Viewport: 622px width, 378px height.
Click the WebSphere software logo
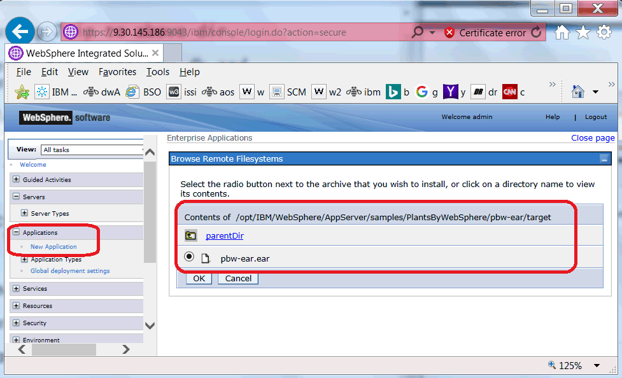point(65,117)
